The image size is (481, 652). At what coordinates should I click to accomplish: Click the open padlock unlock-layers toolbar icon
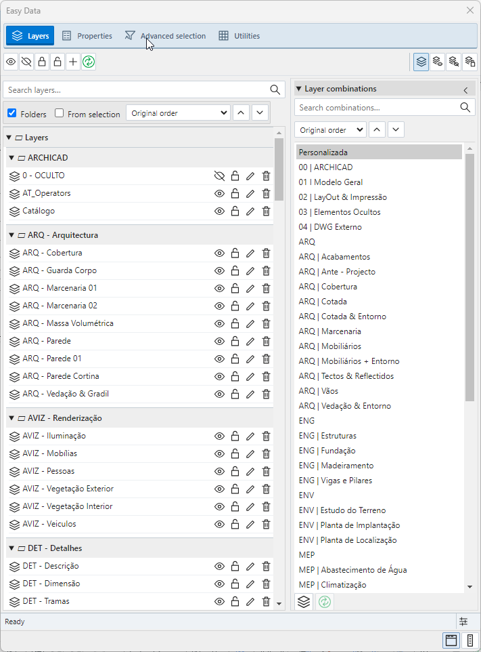click(x=58, y=62)
